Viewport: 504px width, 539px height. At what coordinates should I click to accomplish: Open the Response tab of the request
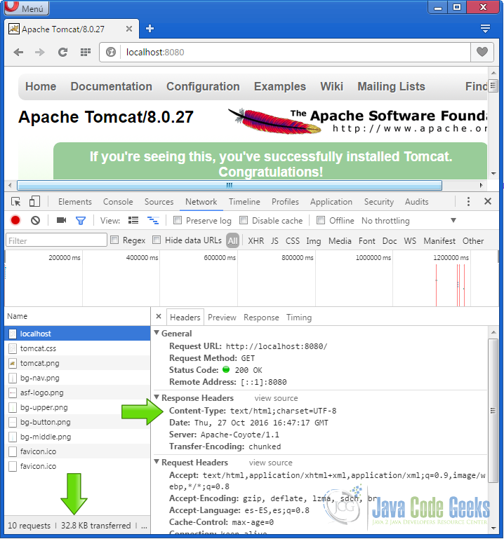click(x=261, y=318)
